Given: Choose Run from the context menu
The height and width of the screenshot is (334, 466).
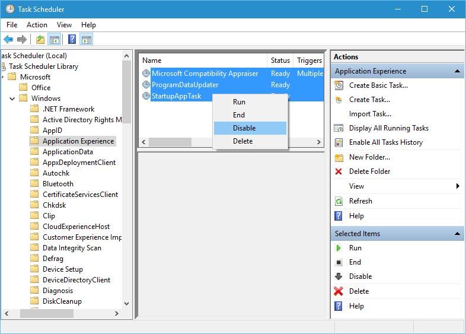Looking at the screenshot, I should (x=250, y=102).
